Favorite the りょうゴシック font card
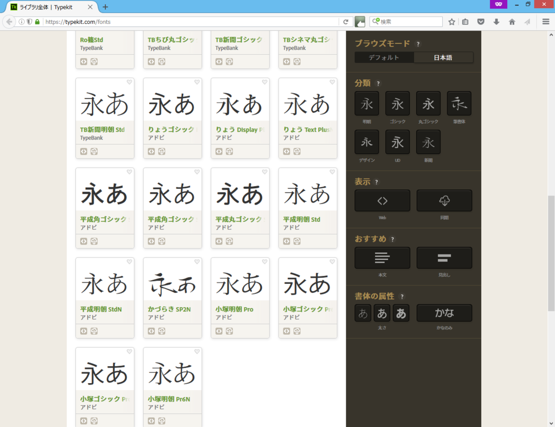Screen dimensions: 555x427 [x=197, y=82]
